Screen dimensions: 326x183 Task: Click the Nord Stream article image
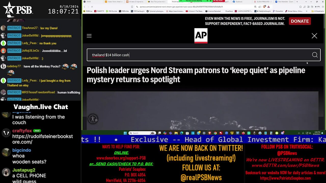(x=202, y=111)
